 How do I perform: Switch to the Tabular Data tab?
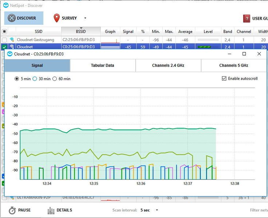tap(103, 65)
